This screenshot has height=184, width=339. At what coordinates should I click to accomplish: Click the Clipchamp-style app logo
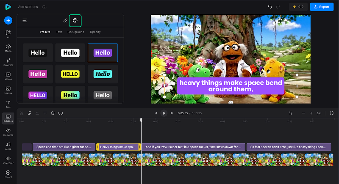[8, 7]
